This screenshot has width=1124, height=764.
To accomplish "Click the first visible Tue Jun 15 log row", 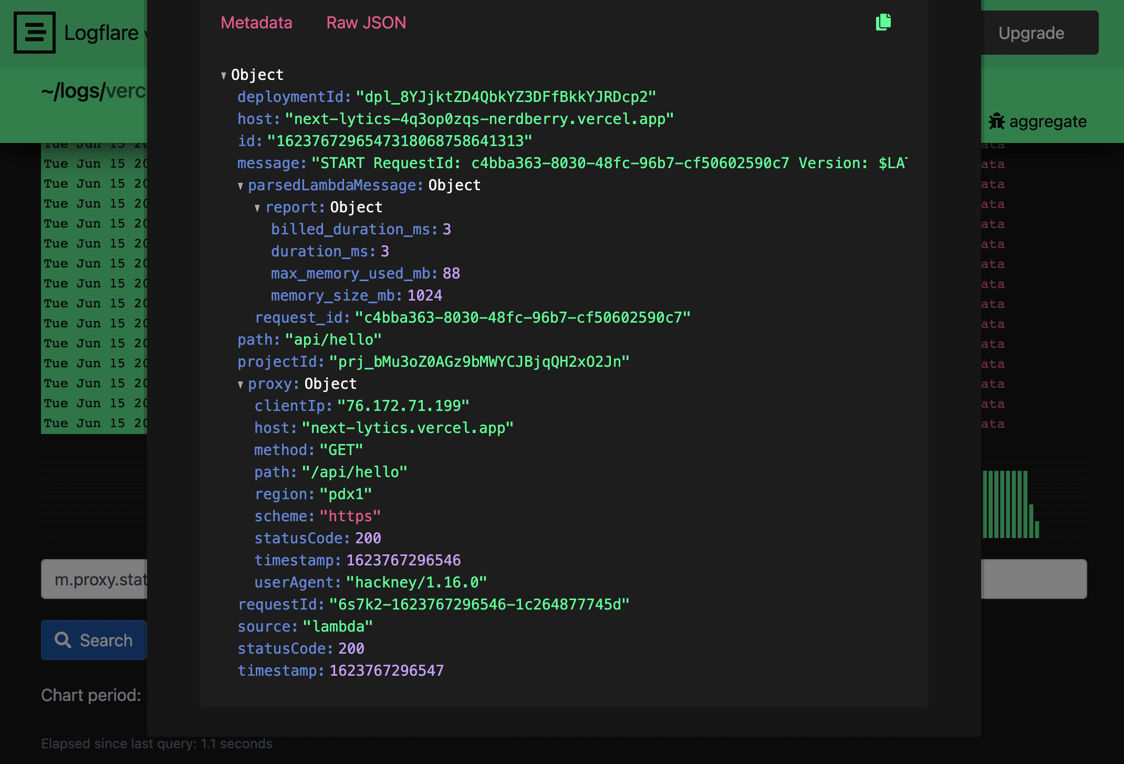I will (x=95, y=164).
